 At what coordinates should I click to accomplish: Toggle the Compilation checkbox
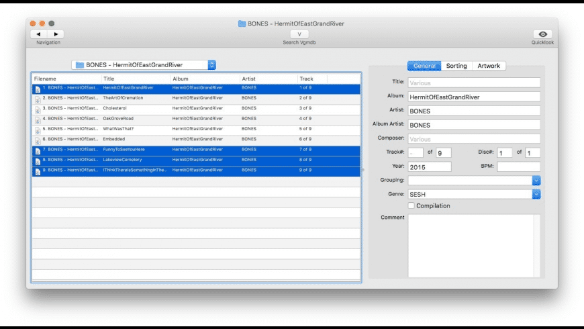point(411,205)
